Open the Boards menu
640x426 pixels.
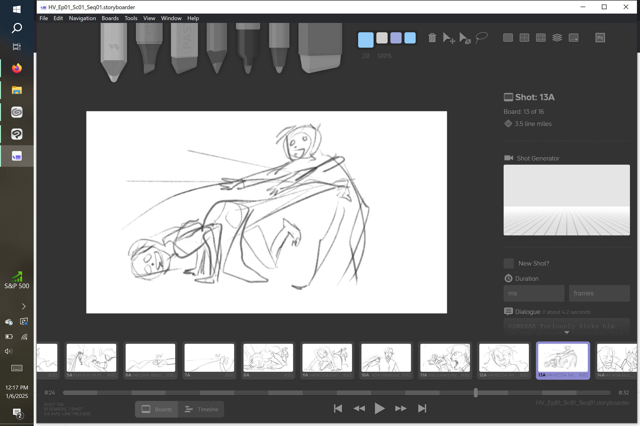[x=110, y=18]
